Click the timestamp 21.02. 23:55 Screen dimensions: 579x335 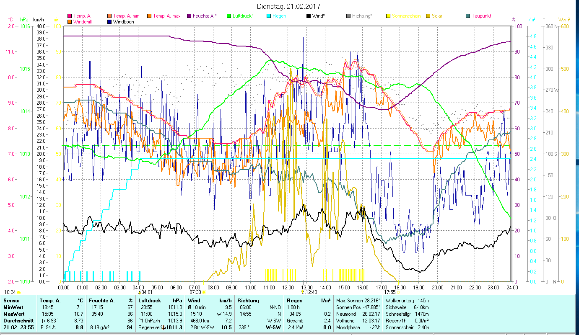coord(18,327)
